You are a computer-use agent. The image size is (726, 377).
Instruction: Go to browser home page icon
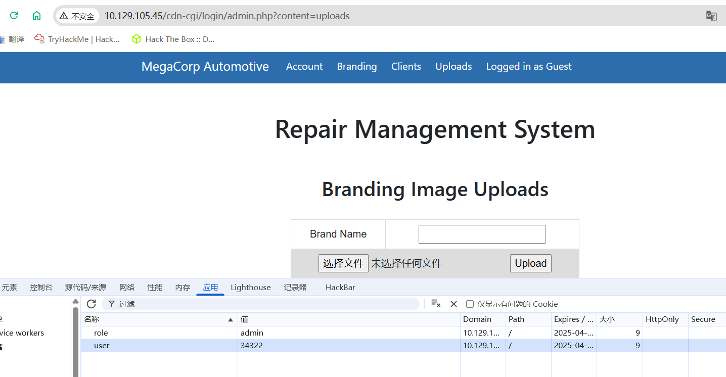click(37, 16)
